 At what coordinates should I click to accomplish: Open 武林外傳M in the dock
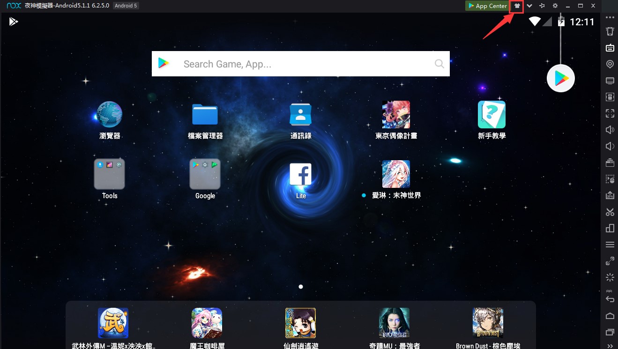[113, 328]
